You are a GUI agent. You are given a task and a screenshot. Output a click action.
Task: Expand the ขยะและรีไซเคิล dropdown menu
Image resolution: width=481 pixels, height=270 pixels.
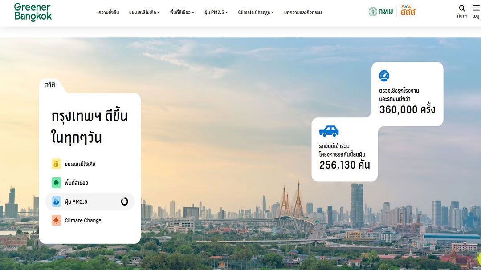(x=144, y=12)
